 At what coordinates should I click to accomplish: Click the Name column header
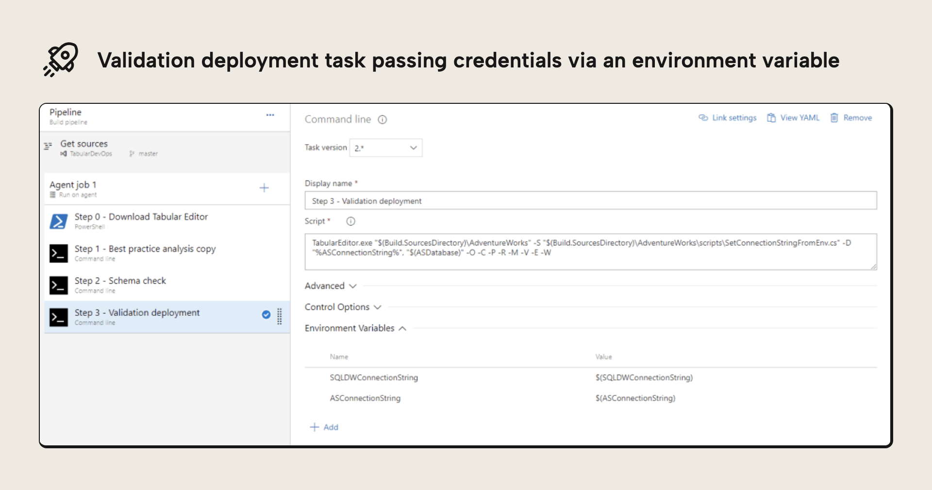pyautogui.click(x=339, y=357)
